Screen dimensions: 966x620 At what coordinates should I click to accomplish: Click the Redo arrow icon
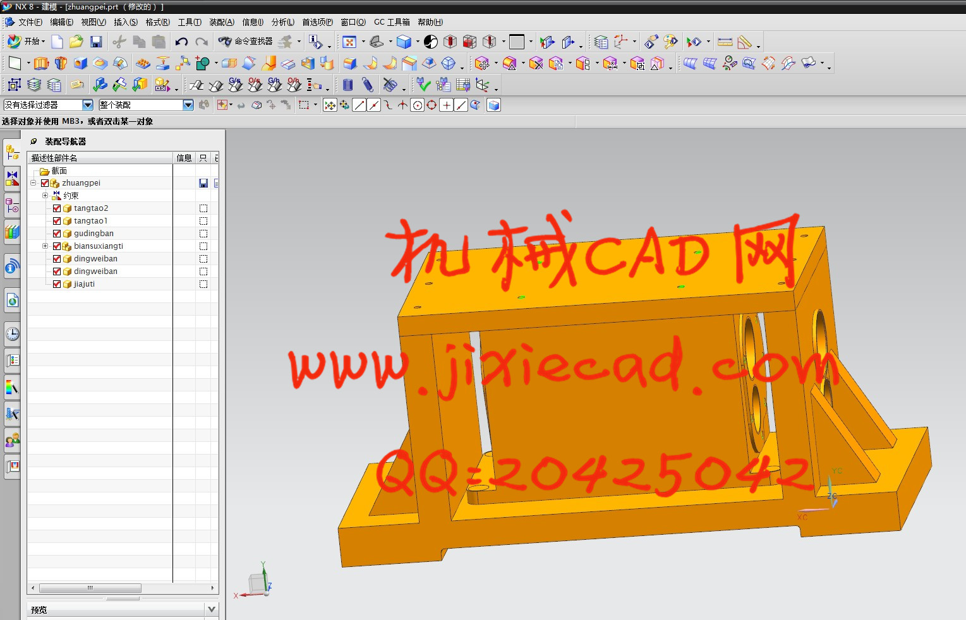(x=202, y=42)
